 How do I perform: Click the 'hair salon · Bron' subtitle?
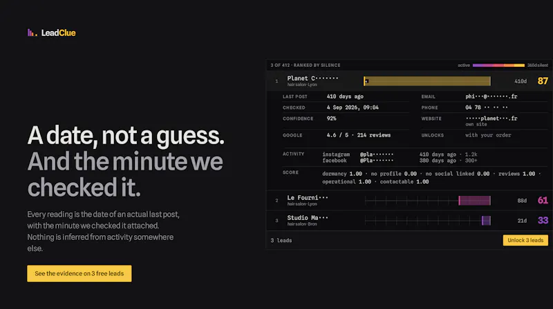pos(302,224)
